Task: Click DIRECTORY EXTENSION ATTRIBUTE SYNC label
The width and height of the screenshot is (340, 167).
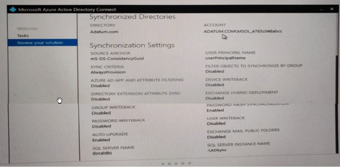Action: [136, 94]
